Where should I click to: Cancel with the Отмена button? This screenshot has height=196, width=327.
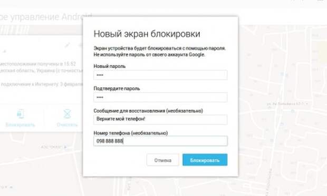[162, 160]
